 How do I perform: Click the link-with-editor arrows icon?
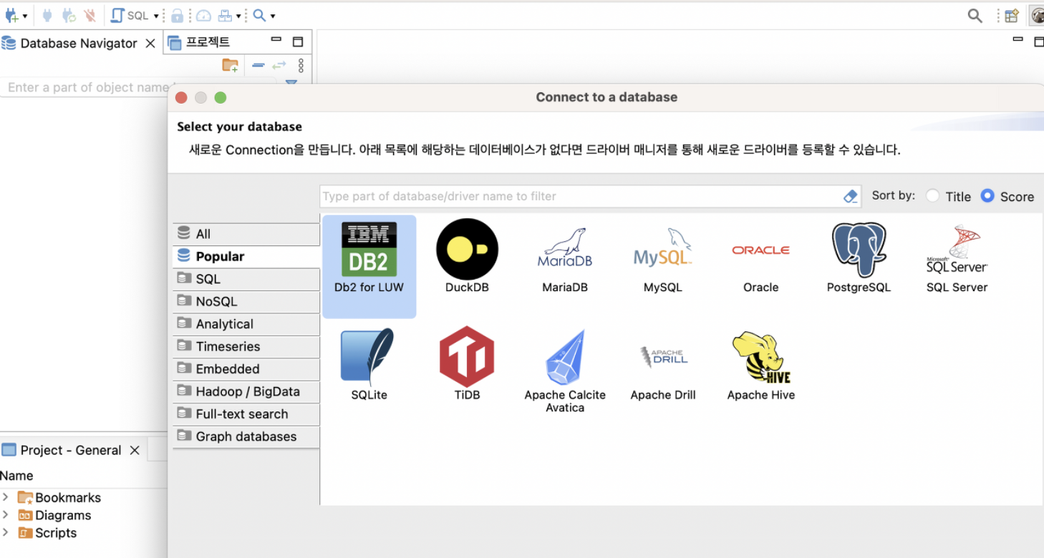pyautogui.click(x=279, y=65)
